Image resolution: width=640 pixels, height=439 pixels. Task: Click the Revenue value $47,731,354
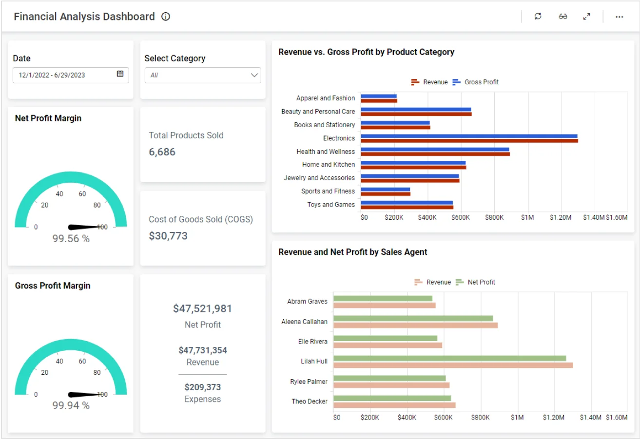pyautogui.click(x=203, y=350)
